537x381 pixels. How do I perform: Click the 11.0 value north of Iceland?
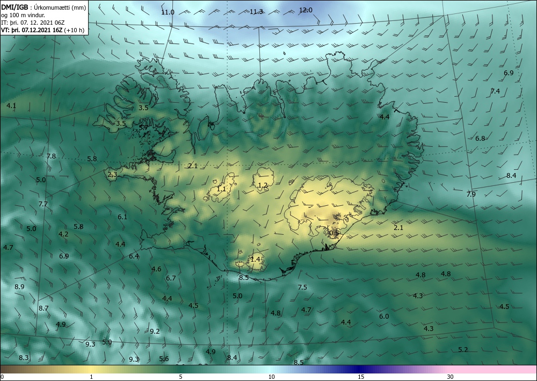point(168,12)
